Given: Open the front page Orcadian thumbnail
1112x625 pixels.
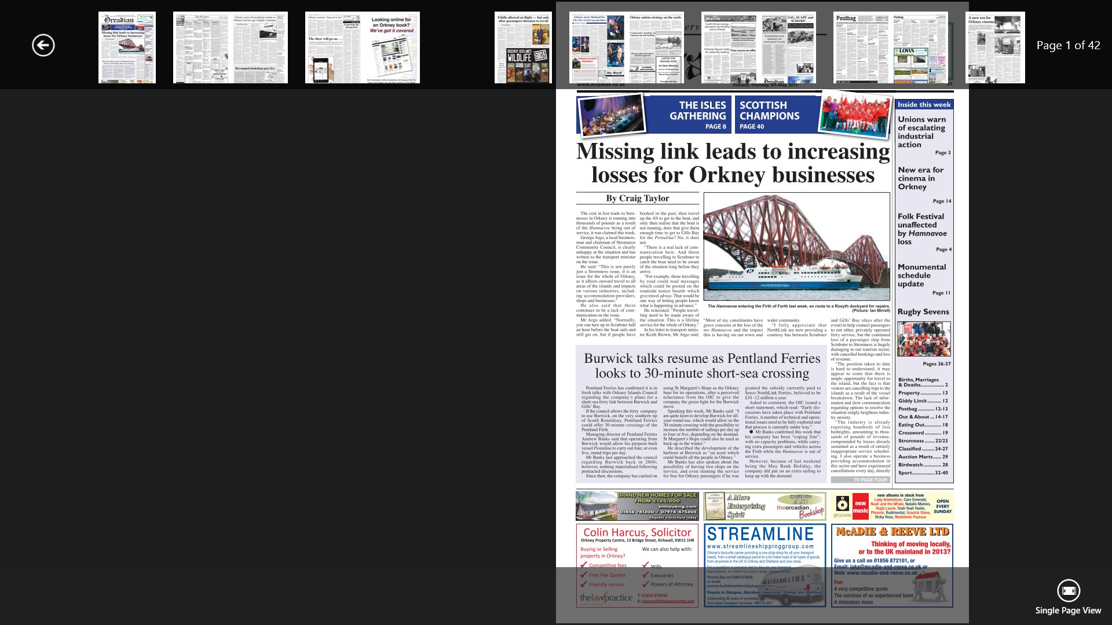Looking at the screenshot, I should click(127, 47).
